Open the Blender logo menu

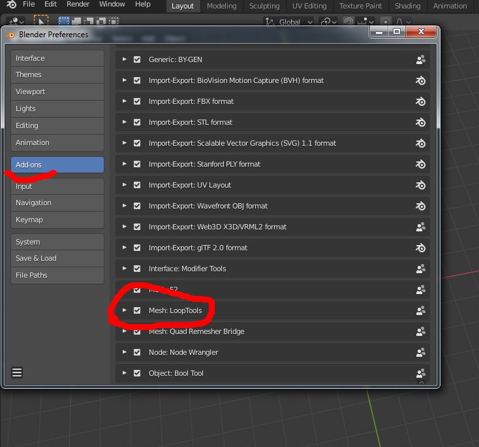click(11, 5)
